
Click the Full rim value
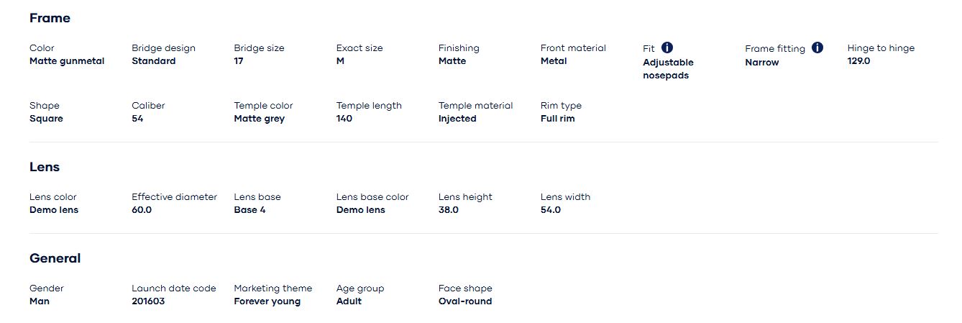click(x=557, y=119)
